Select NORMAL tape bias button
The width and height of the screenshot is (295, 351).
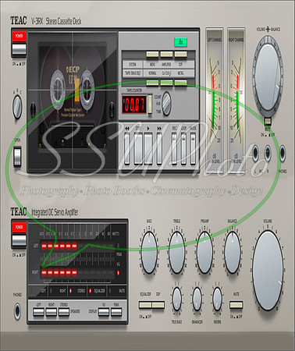pyautogui.click(x=152, y=83)
